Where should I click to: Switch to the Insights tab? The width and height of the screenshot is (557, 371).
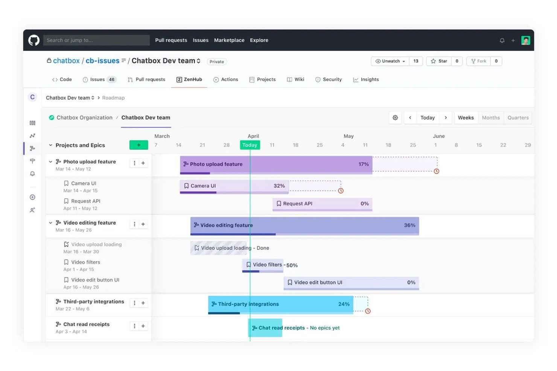(366, 80)
